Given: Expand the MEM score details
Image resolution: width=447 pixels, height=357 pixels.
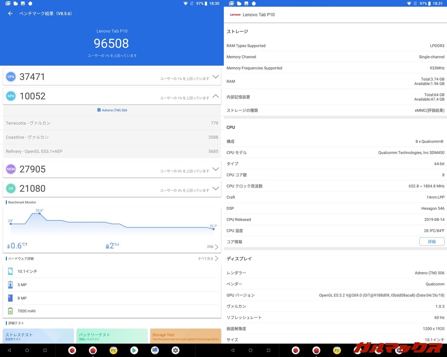Looking at the screenshot, I should point(215,169).
